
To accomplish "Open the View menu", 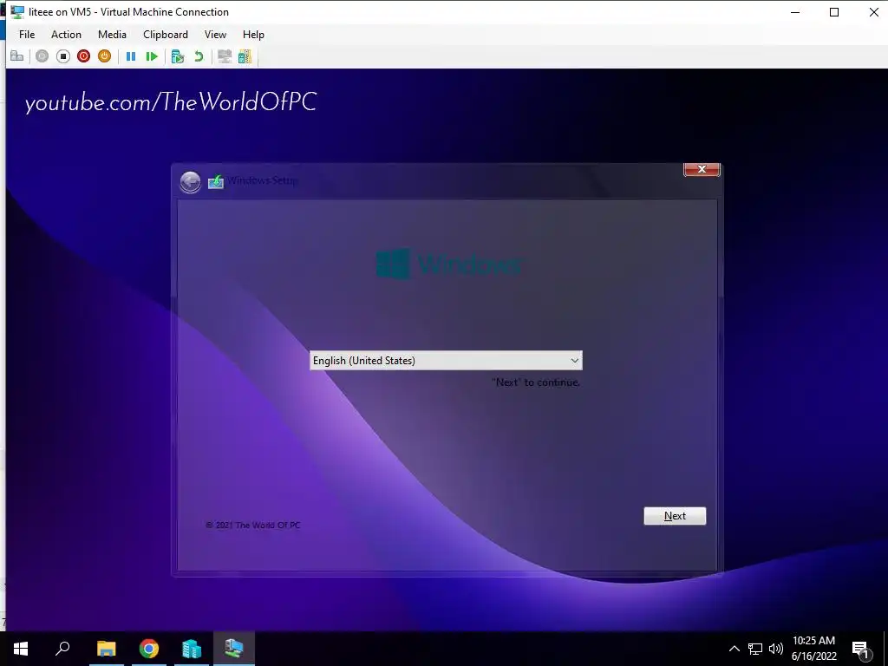I will pyautogui.click(x=215, y=35).
